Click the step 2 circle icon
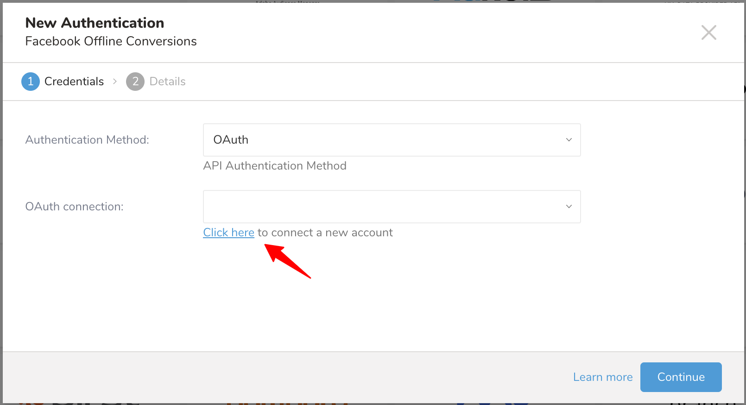 (x=135, y=82)
